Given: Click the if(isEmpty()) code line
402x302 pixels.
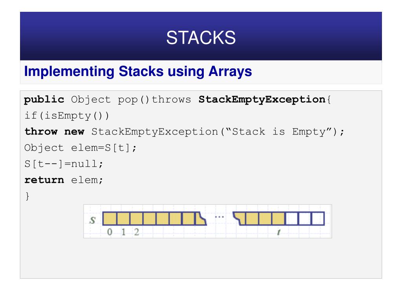Looking at the screenshot, I should coord(67,116).
